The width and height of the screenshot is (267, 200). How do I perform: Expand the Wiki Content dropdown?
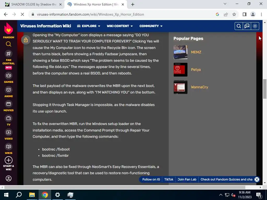[x=120, y=26]
